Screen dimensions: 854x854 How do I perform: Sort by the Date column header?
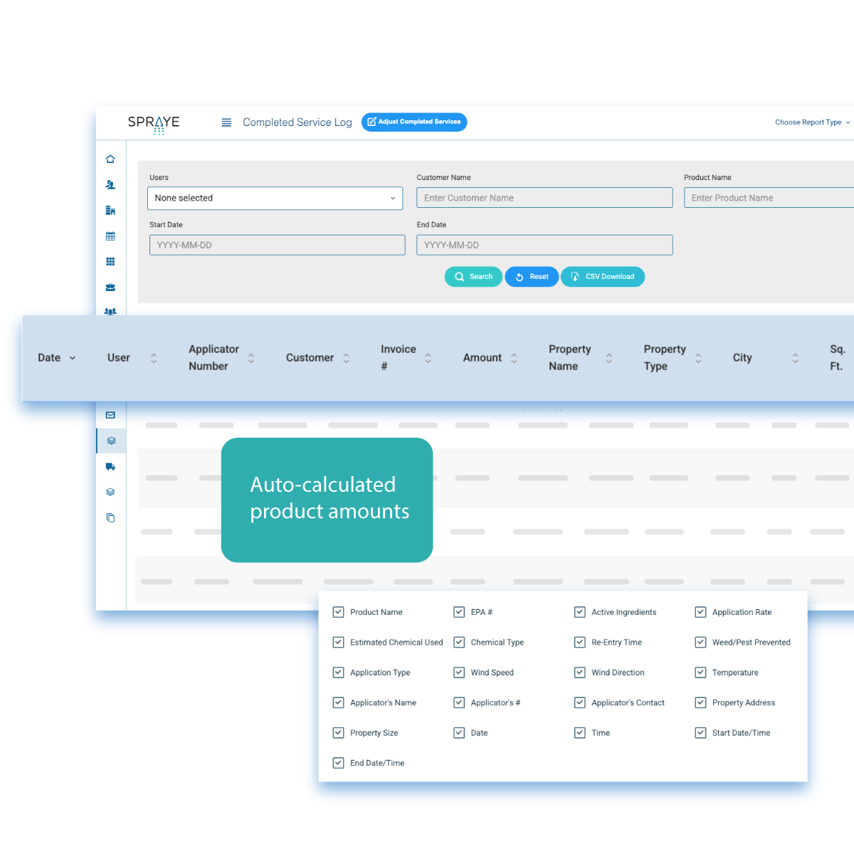pos(56,358)
